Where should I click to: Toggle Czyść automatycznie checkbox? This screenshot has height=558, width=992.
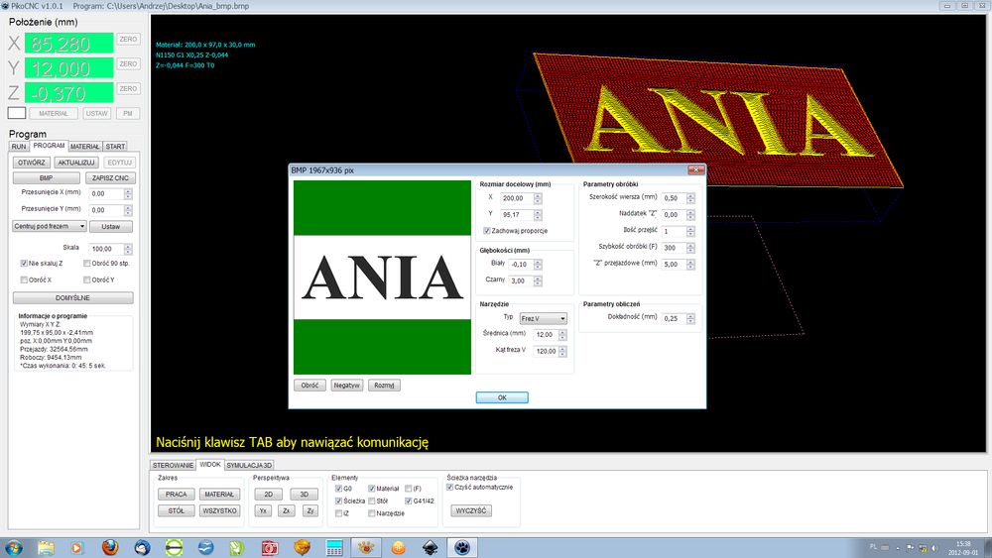[x=449, y=488]
